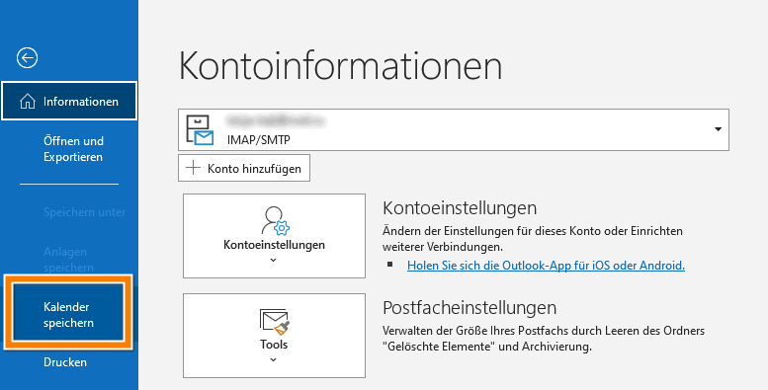Expand the account selection dropdown arrow
This screenshot has width=768, height=390.
[718, 129]
